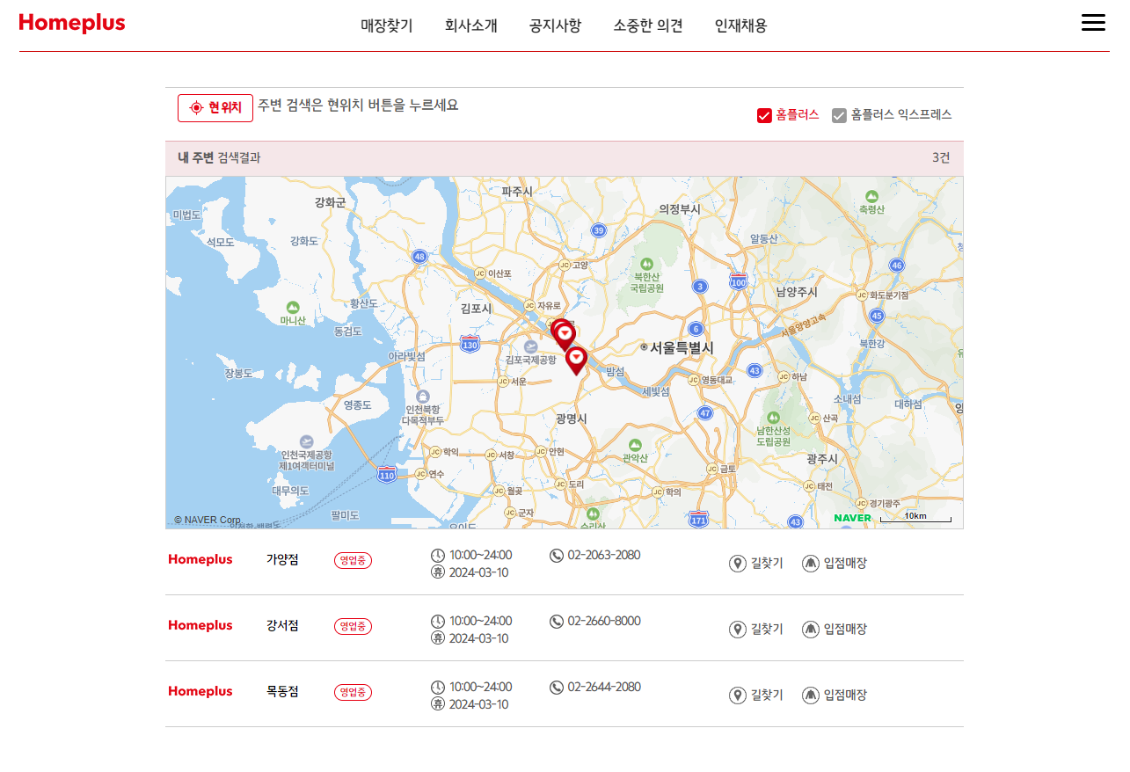Viewport: 1130px width, 772px height.
Task: Click the 가양점 hours 10:00~24:00
Action: (480, 556)
